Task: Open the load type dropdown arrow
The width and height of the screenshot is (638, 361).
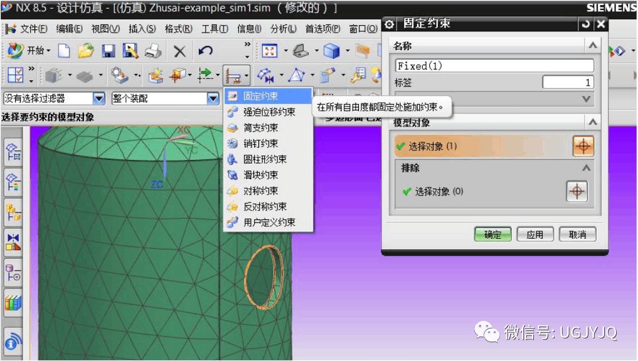Action: tap(218, 75)
